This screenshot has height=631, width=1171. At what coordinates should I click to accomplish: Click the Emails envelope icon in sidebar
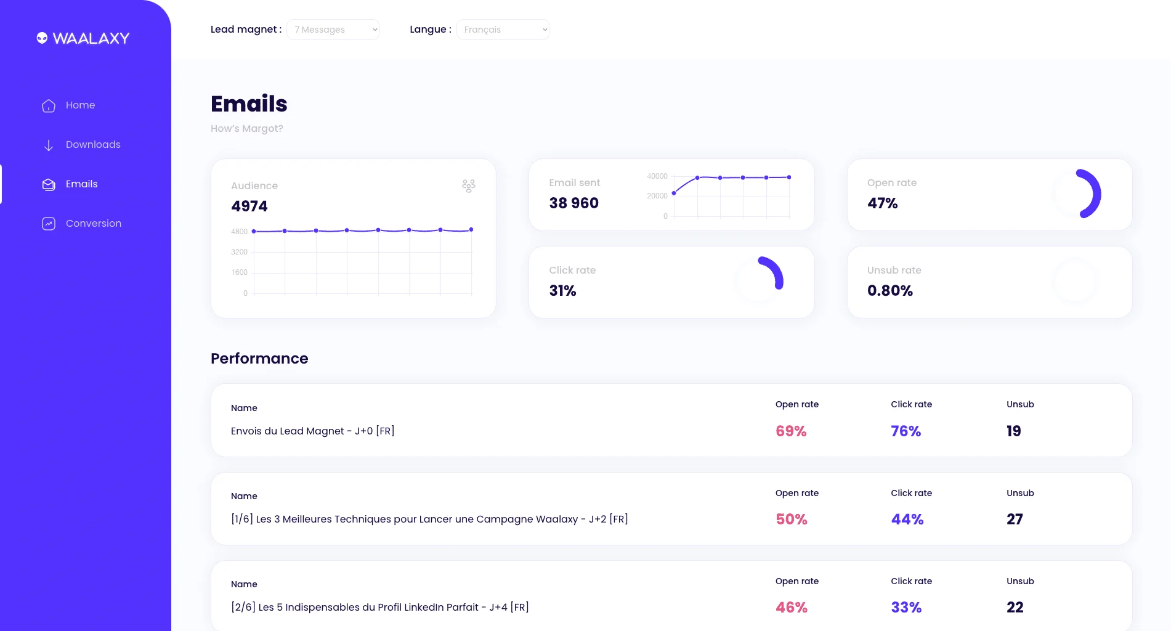coord(49,184)
